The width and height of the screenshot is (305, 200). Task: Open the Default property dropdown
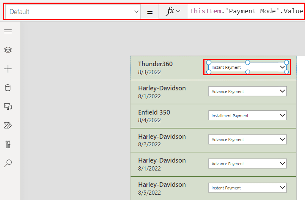point(73,12)
